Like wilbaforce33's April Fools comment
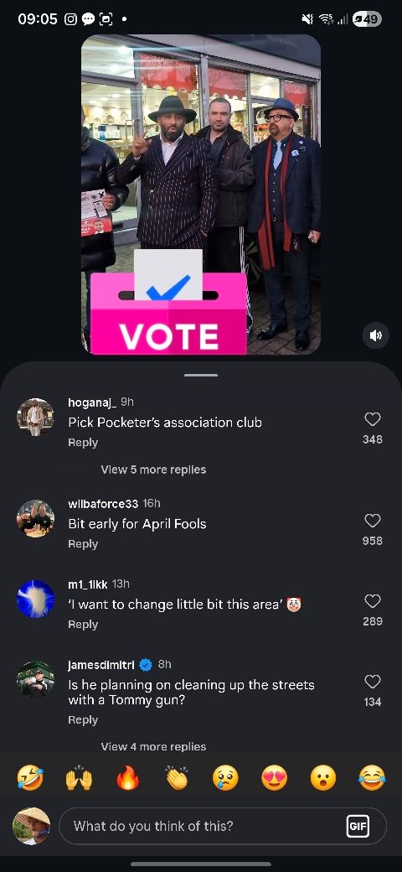 (372, 521)
